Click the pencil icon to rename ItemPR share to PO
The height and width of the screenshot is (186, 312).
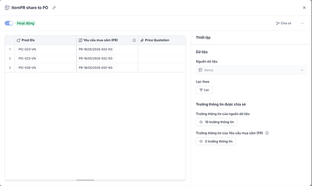[x=54, y=8]
